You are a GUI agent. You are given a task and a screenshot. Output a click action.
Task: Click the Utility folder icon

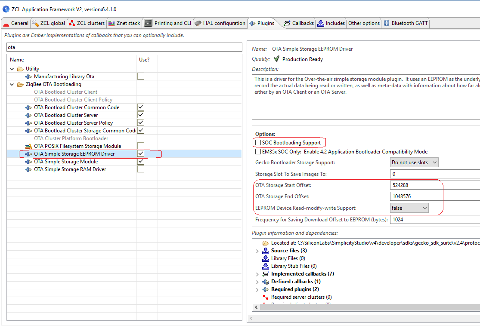20,69
